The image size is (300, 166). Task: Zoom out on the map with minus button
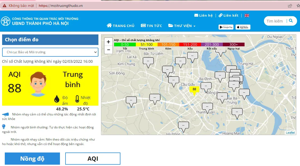click(x=108, y=50)
